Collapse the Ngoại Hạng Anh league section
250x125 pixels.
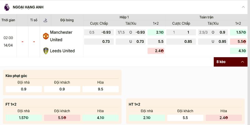coord(243,7)
